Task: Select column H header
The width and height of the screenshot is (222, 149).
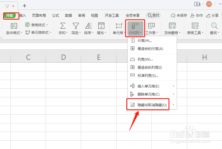Action: pos(204,57)
